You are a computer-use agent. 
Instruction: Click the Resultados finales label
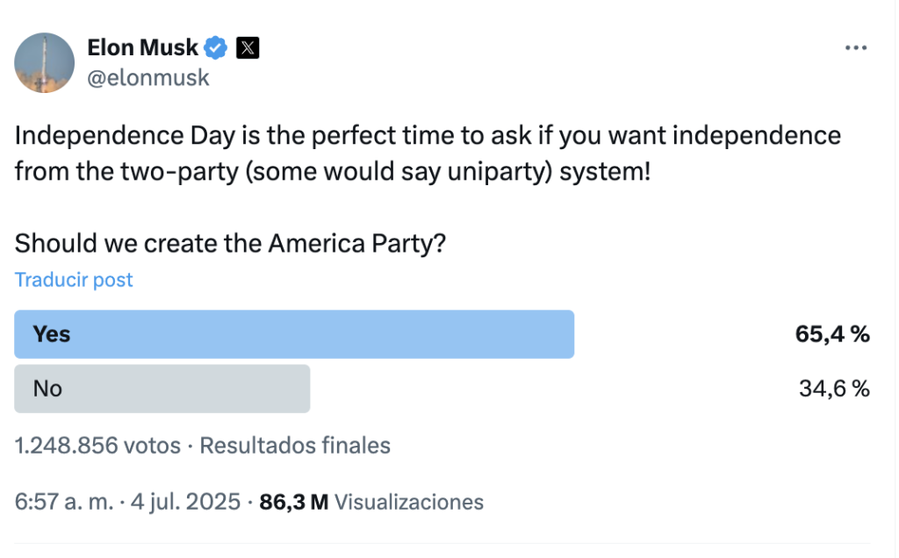click(x=295, y=446)
